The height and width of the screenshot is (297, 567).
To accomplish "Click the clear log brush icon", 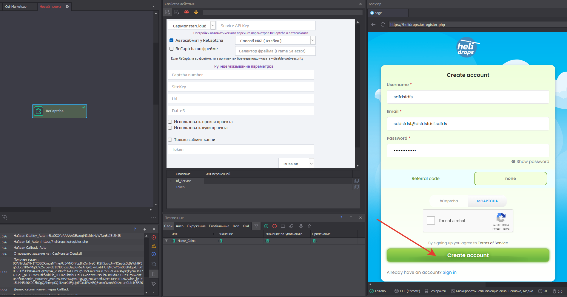I will click(154, 284).
